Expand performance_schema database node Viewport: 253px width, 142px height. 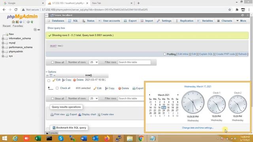click(3, 47)
